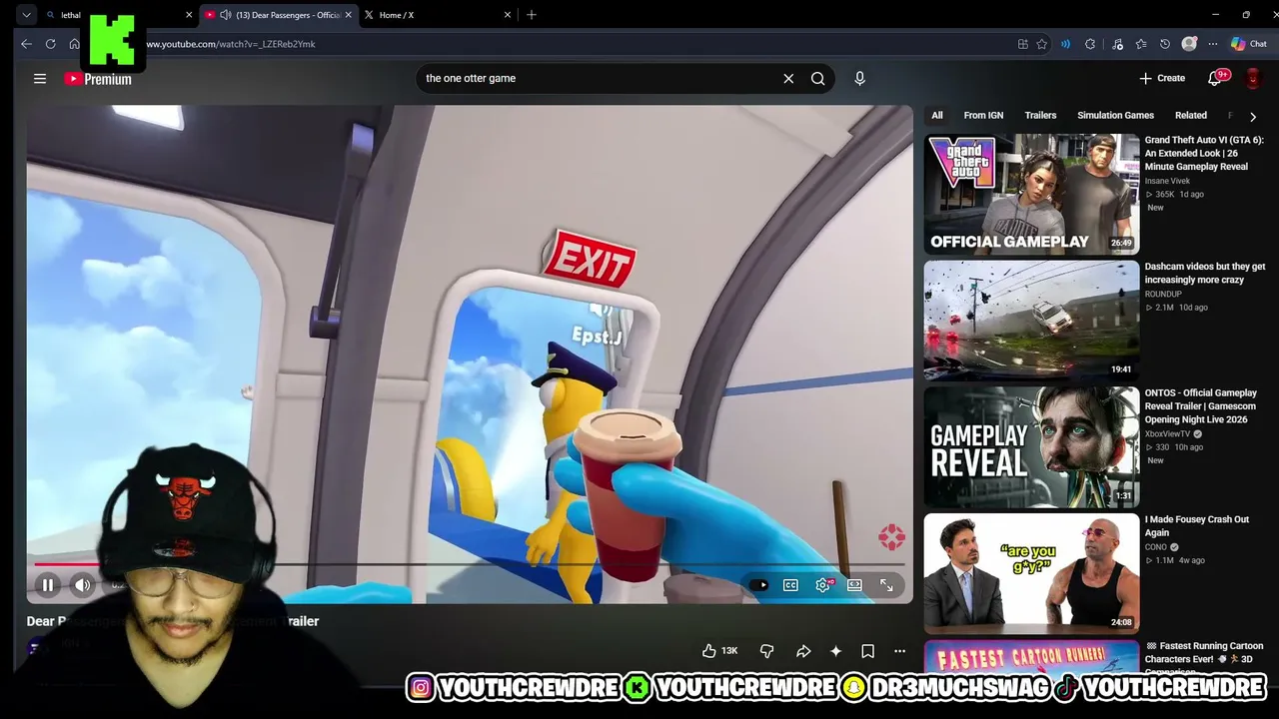Close the Dear Passengers browser tab
The image size is (1279, 719).
tap(348, 15)
